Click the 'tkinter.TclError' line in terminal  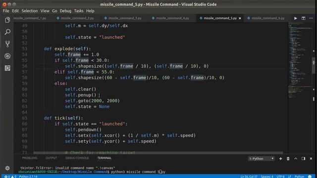[67, 168]
